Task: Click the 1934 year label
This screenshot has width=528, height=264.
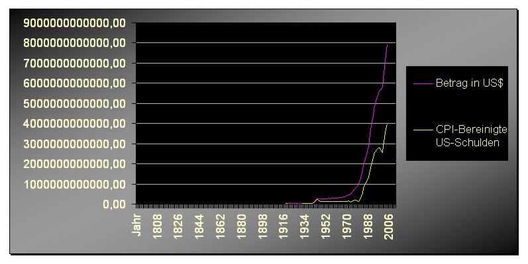Action: tap(304, 226)
